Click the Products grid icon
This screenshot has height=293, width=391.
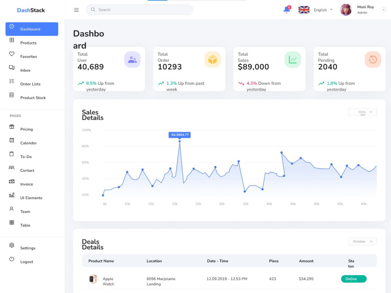point(12,40)
